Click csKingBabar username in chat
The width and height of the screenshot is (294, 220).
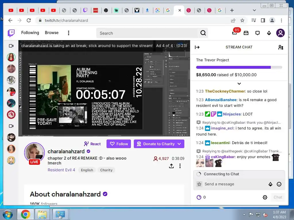(223, 157)
